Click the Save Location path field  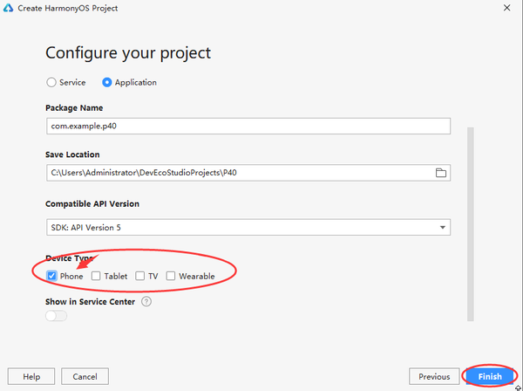[241, 173]
